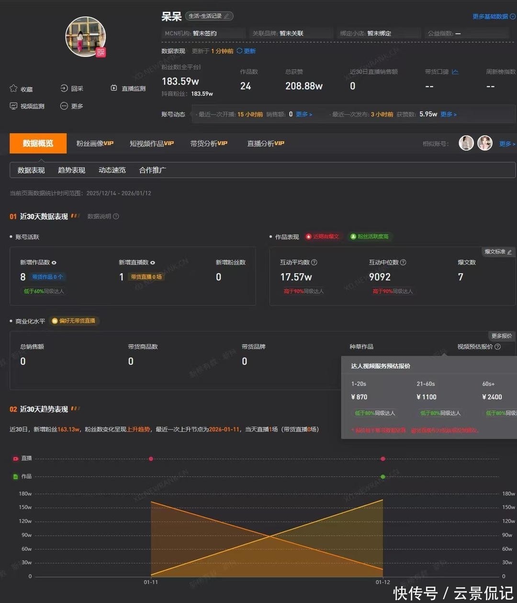Click the 更多报价 button
Screen dimensions: 517x603
pos(501,336)
